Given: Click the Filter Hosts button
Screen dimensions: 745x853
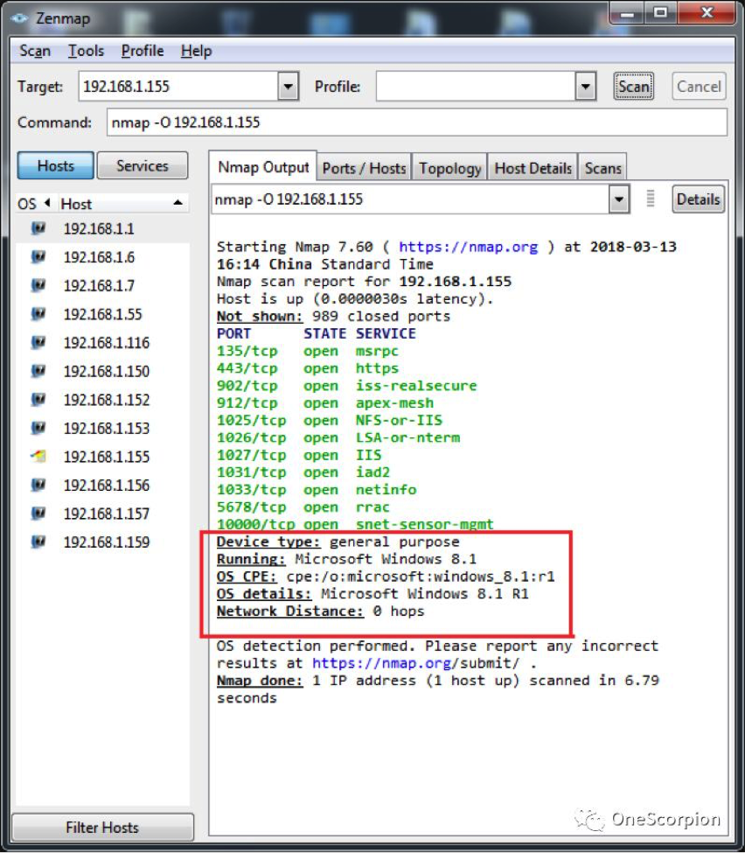Looking at the screenshot, I should pyautogui.click(x=102, y=827).
